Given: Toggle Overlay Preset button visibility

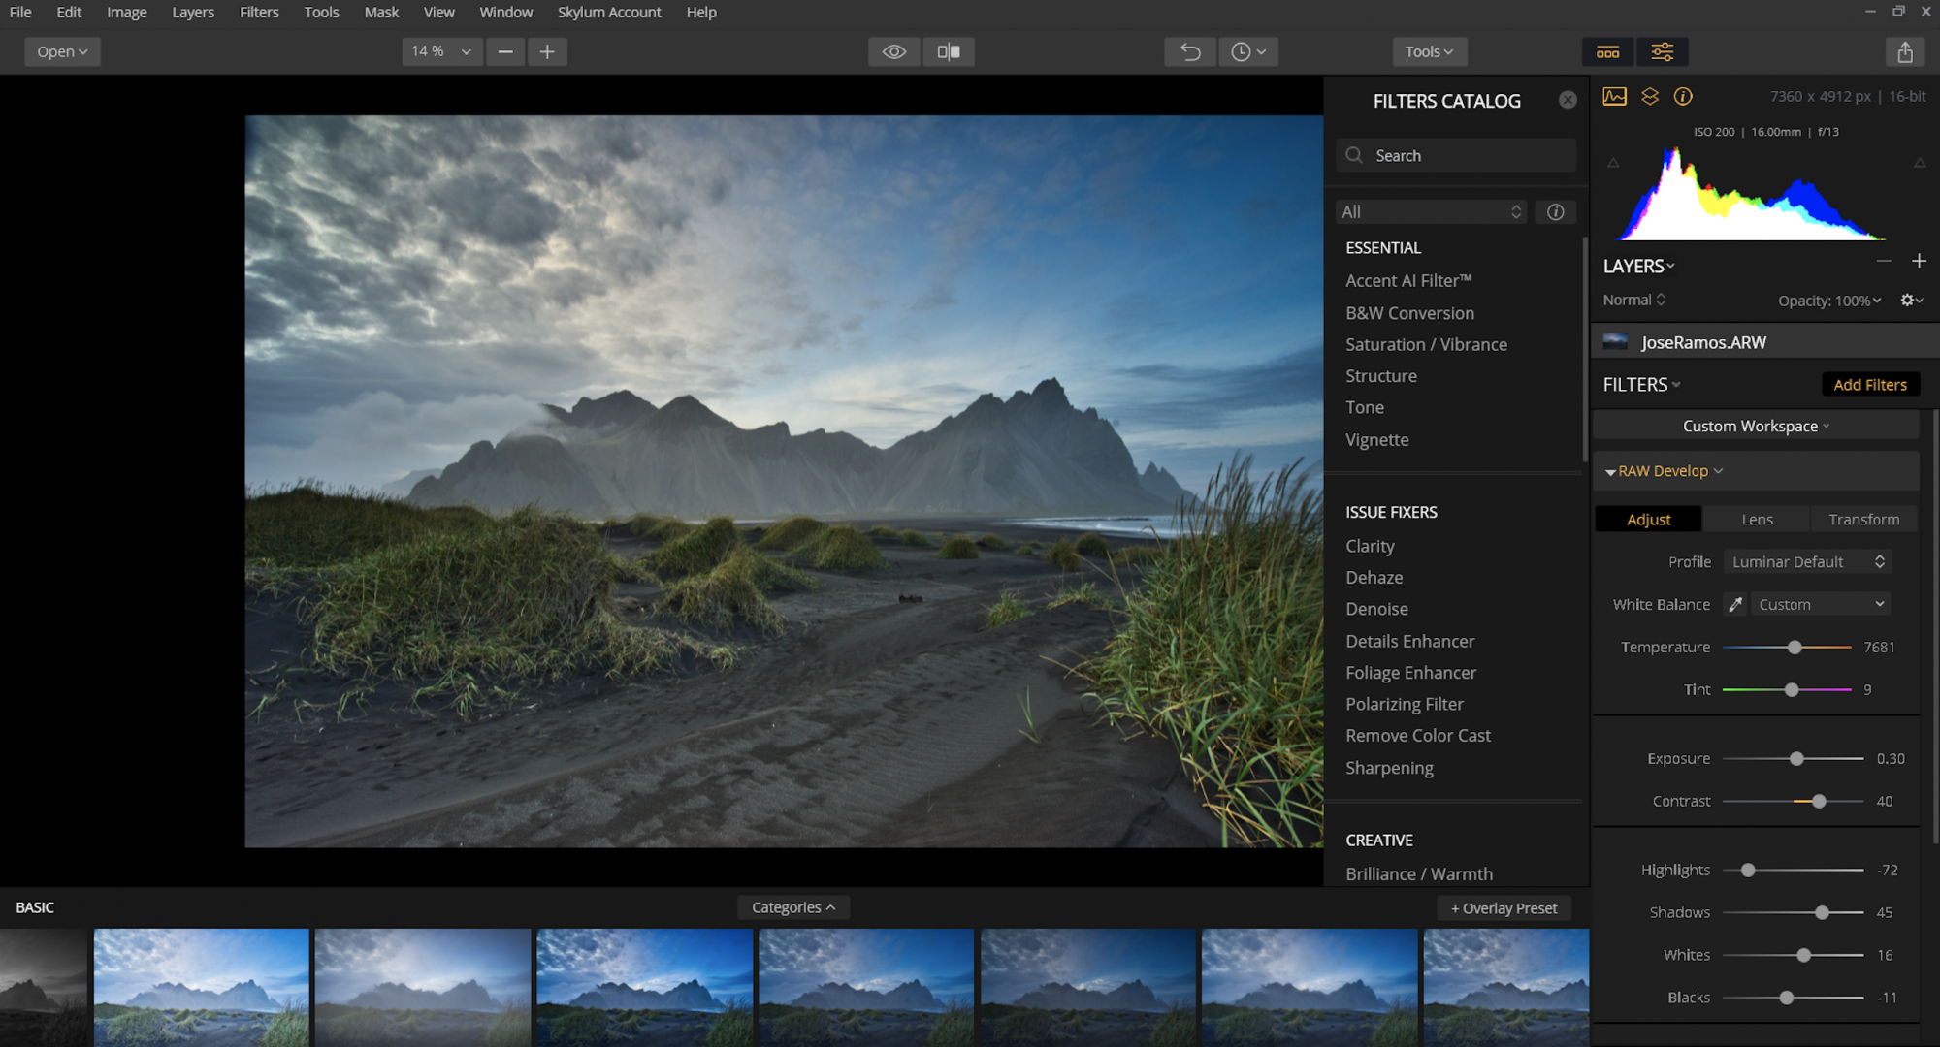Looking at the screenshot, I should [1502, 907].
